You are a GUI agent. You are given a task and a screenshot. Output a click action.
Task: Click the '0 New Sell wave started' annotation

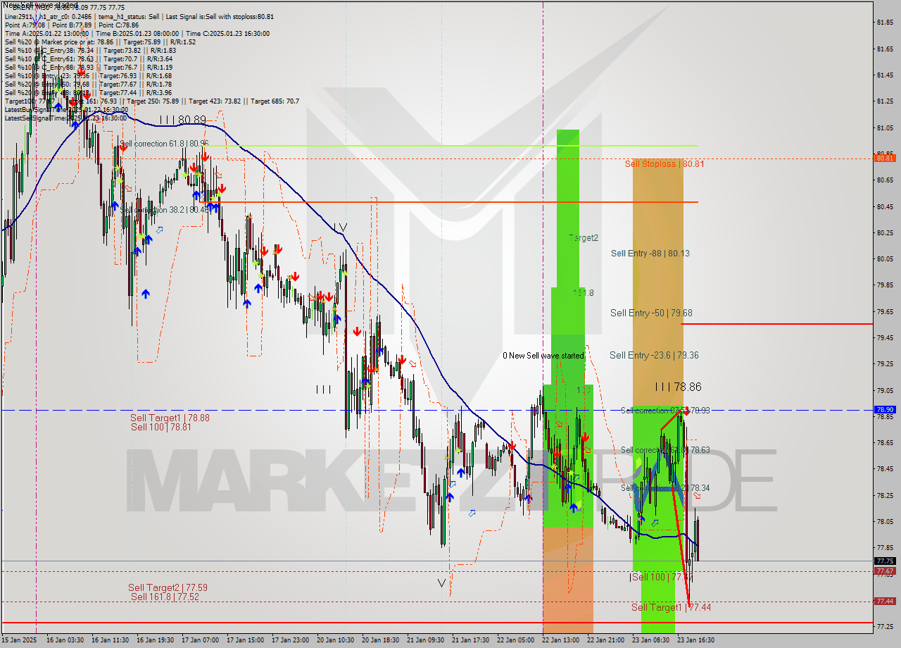[x=543, y=356]
